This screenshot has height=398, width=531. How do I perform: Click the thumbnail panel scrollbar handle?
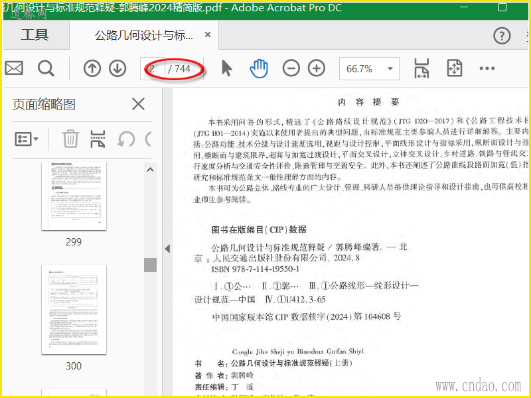[151, 265]
